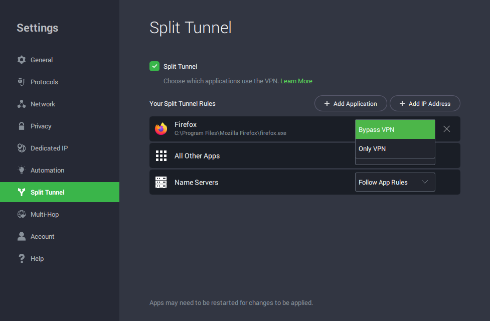Image resolution: width=490 pixels, height=321 pixels.
Task: Click the Protocols plug icon
Action: [22, 82]
